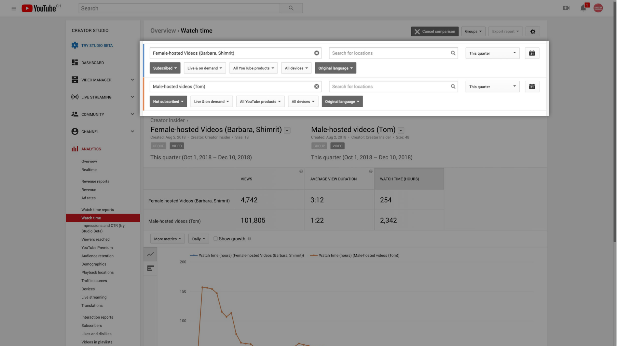Toggle the Show growth checkbox
The width and height of the screenshot is (617, 346).
[x=215, y=239]
